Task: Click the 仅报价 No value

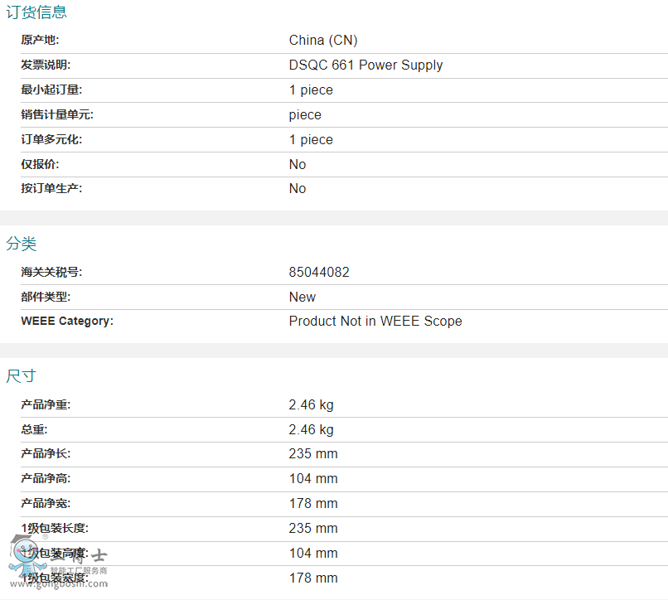Action: click(x=298, y=164)
